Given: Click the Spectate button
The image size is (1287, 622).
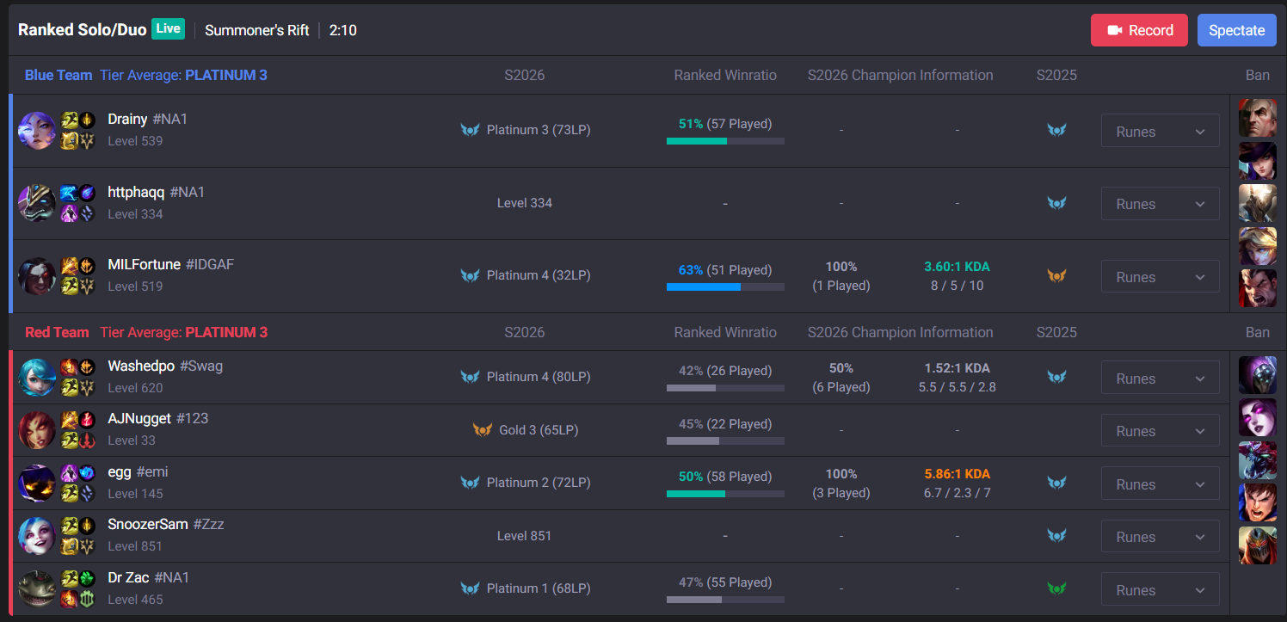Looking at the screenshot, I should pos(1237,30).
